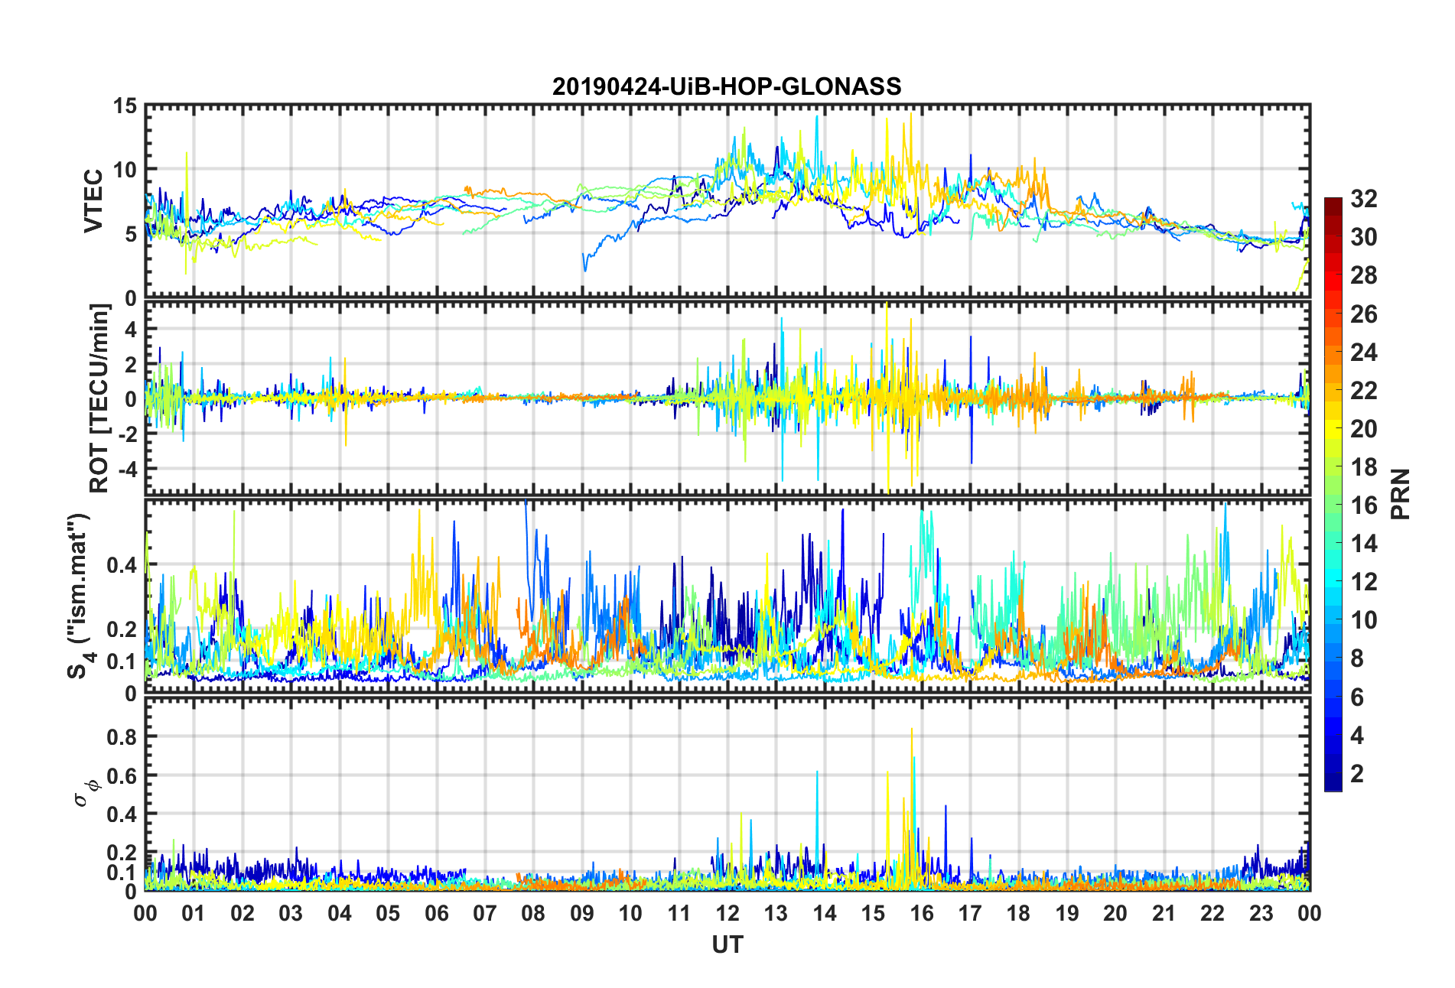Screen dimensions: 1455x988
Task: Click sigma-phi axis tick label 0.8
Action: [x=122, y=737]
